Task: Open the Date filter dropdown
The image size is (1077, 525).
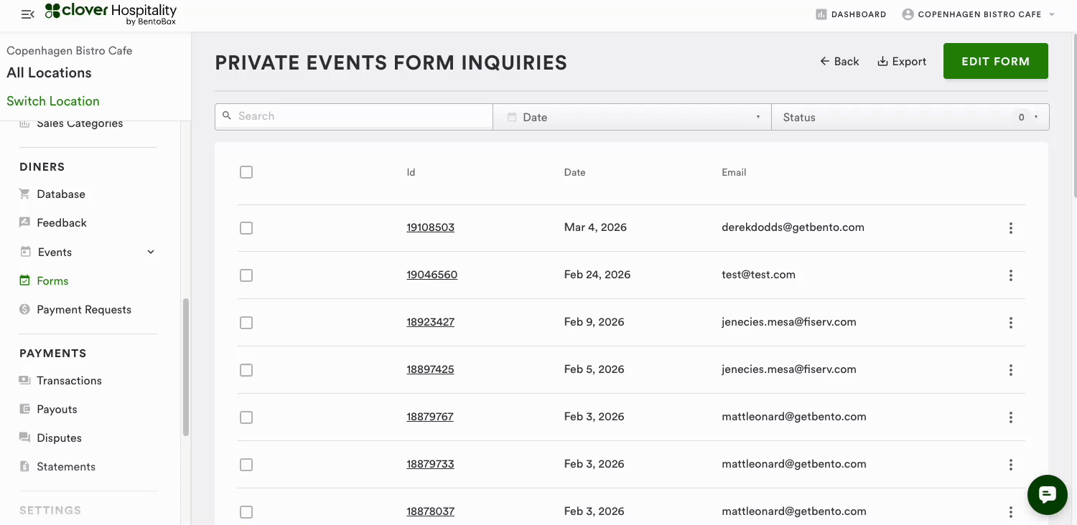Action: tap(632, 117)
